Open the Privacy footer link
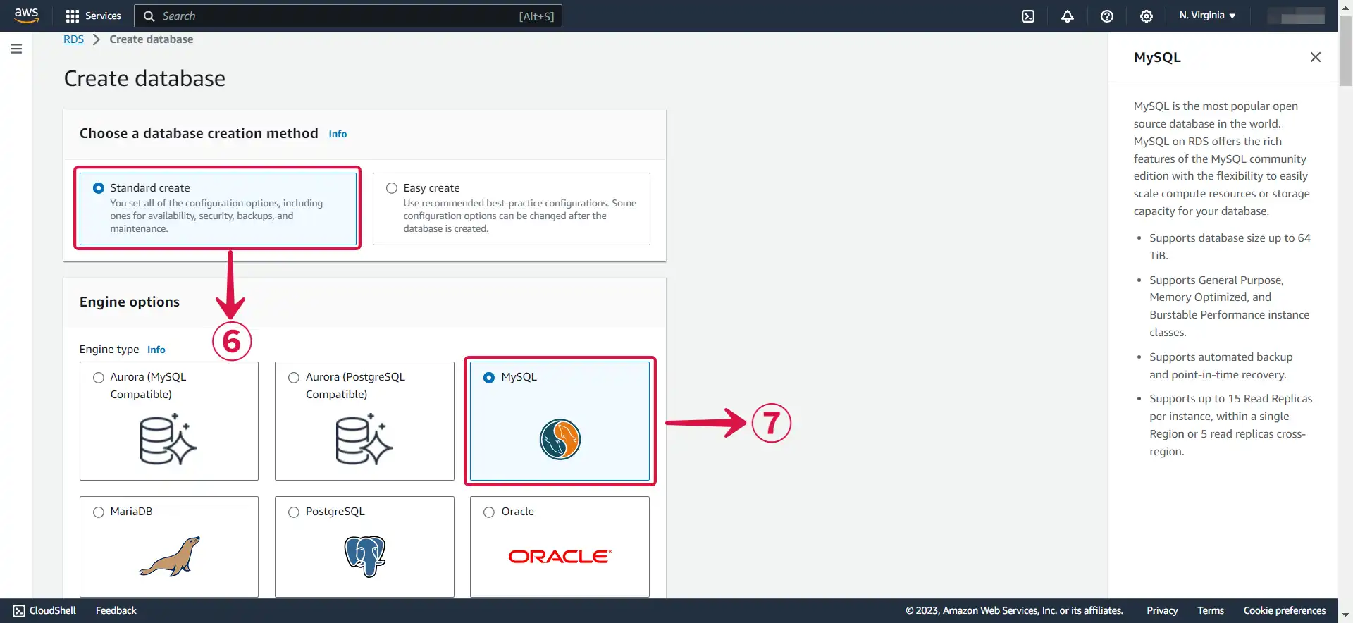Screen dimensions: 1353x623 tap(1162, 611)
